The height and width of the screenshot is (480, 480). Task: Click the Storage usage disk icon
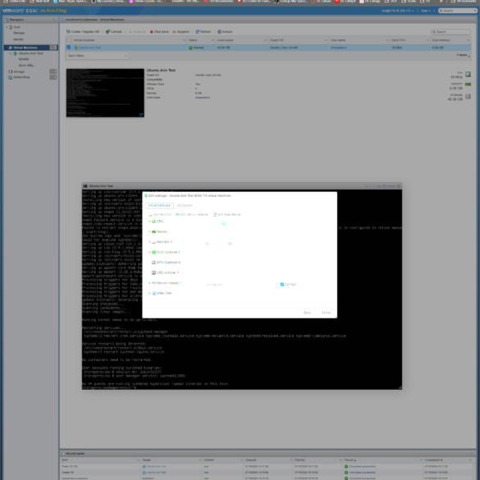pyautogui.click(x=468, y=97)
